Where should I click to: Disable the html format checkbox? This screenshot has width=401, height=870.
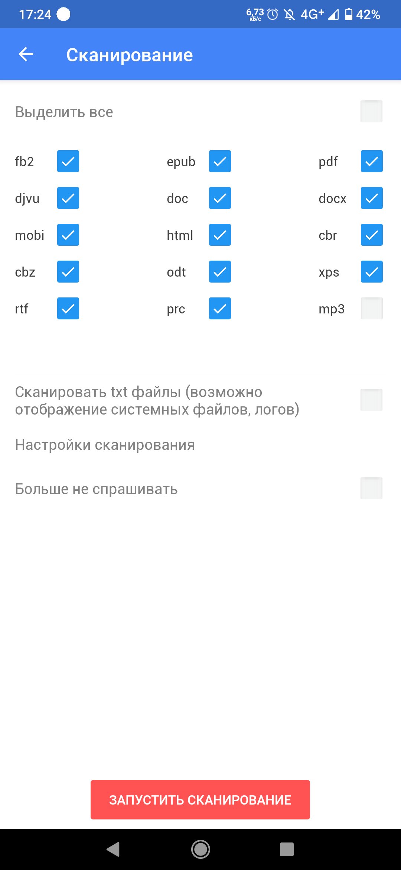coord(220,235)
